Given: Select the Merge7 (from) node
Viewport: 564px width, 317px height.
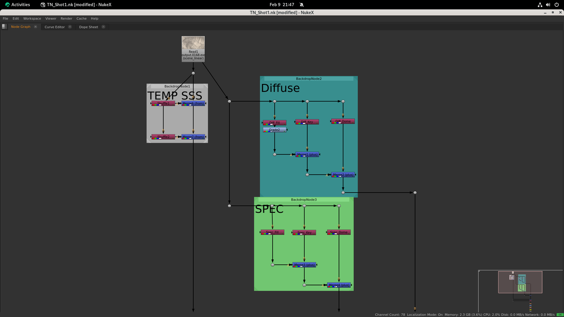Looking at the screenshot, I should pyautogui.click(x=193, y=137).
